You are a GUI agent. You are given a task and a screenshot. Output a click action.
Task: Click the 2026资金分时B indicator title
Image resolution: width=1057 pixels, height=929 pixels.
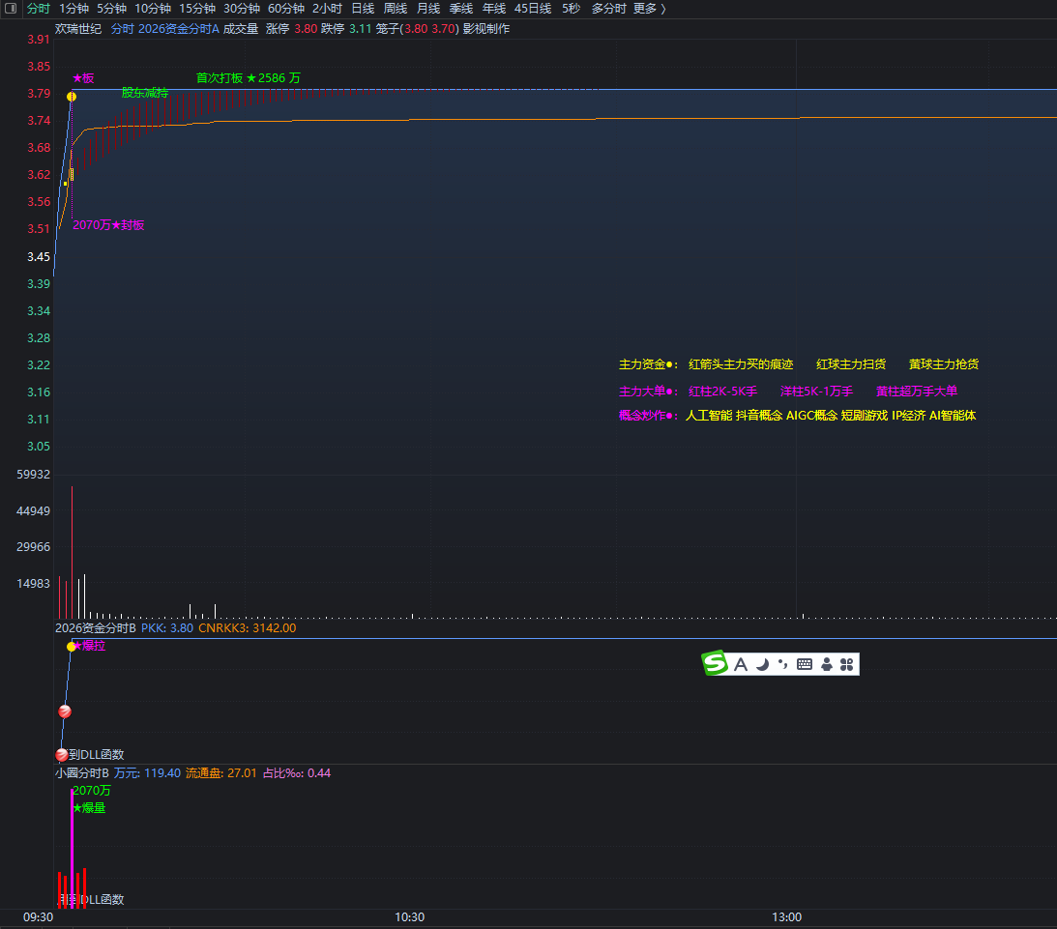[x=96, y=627]
